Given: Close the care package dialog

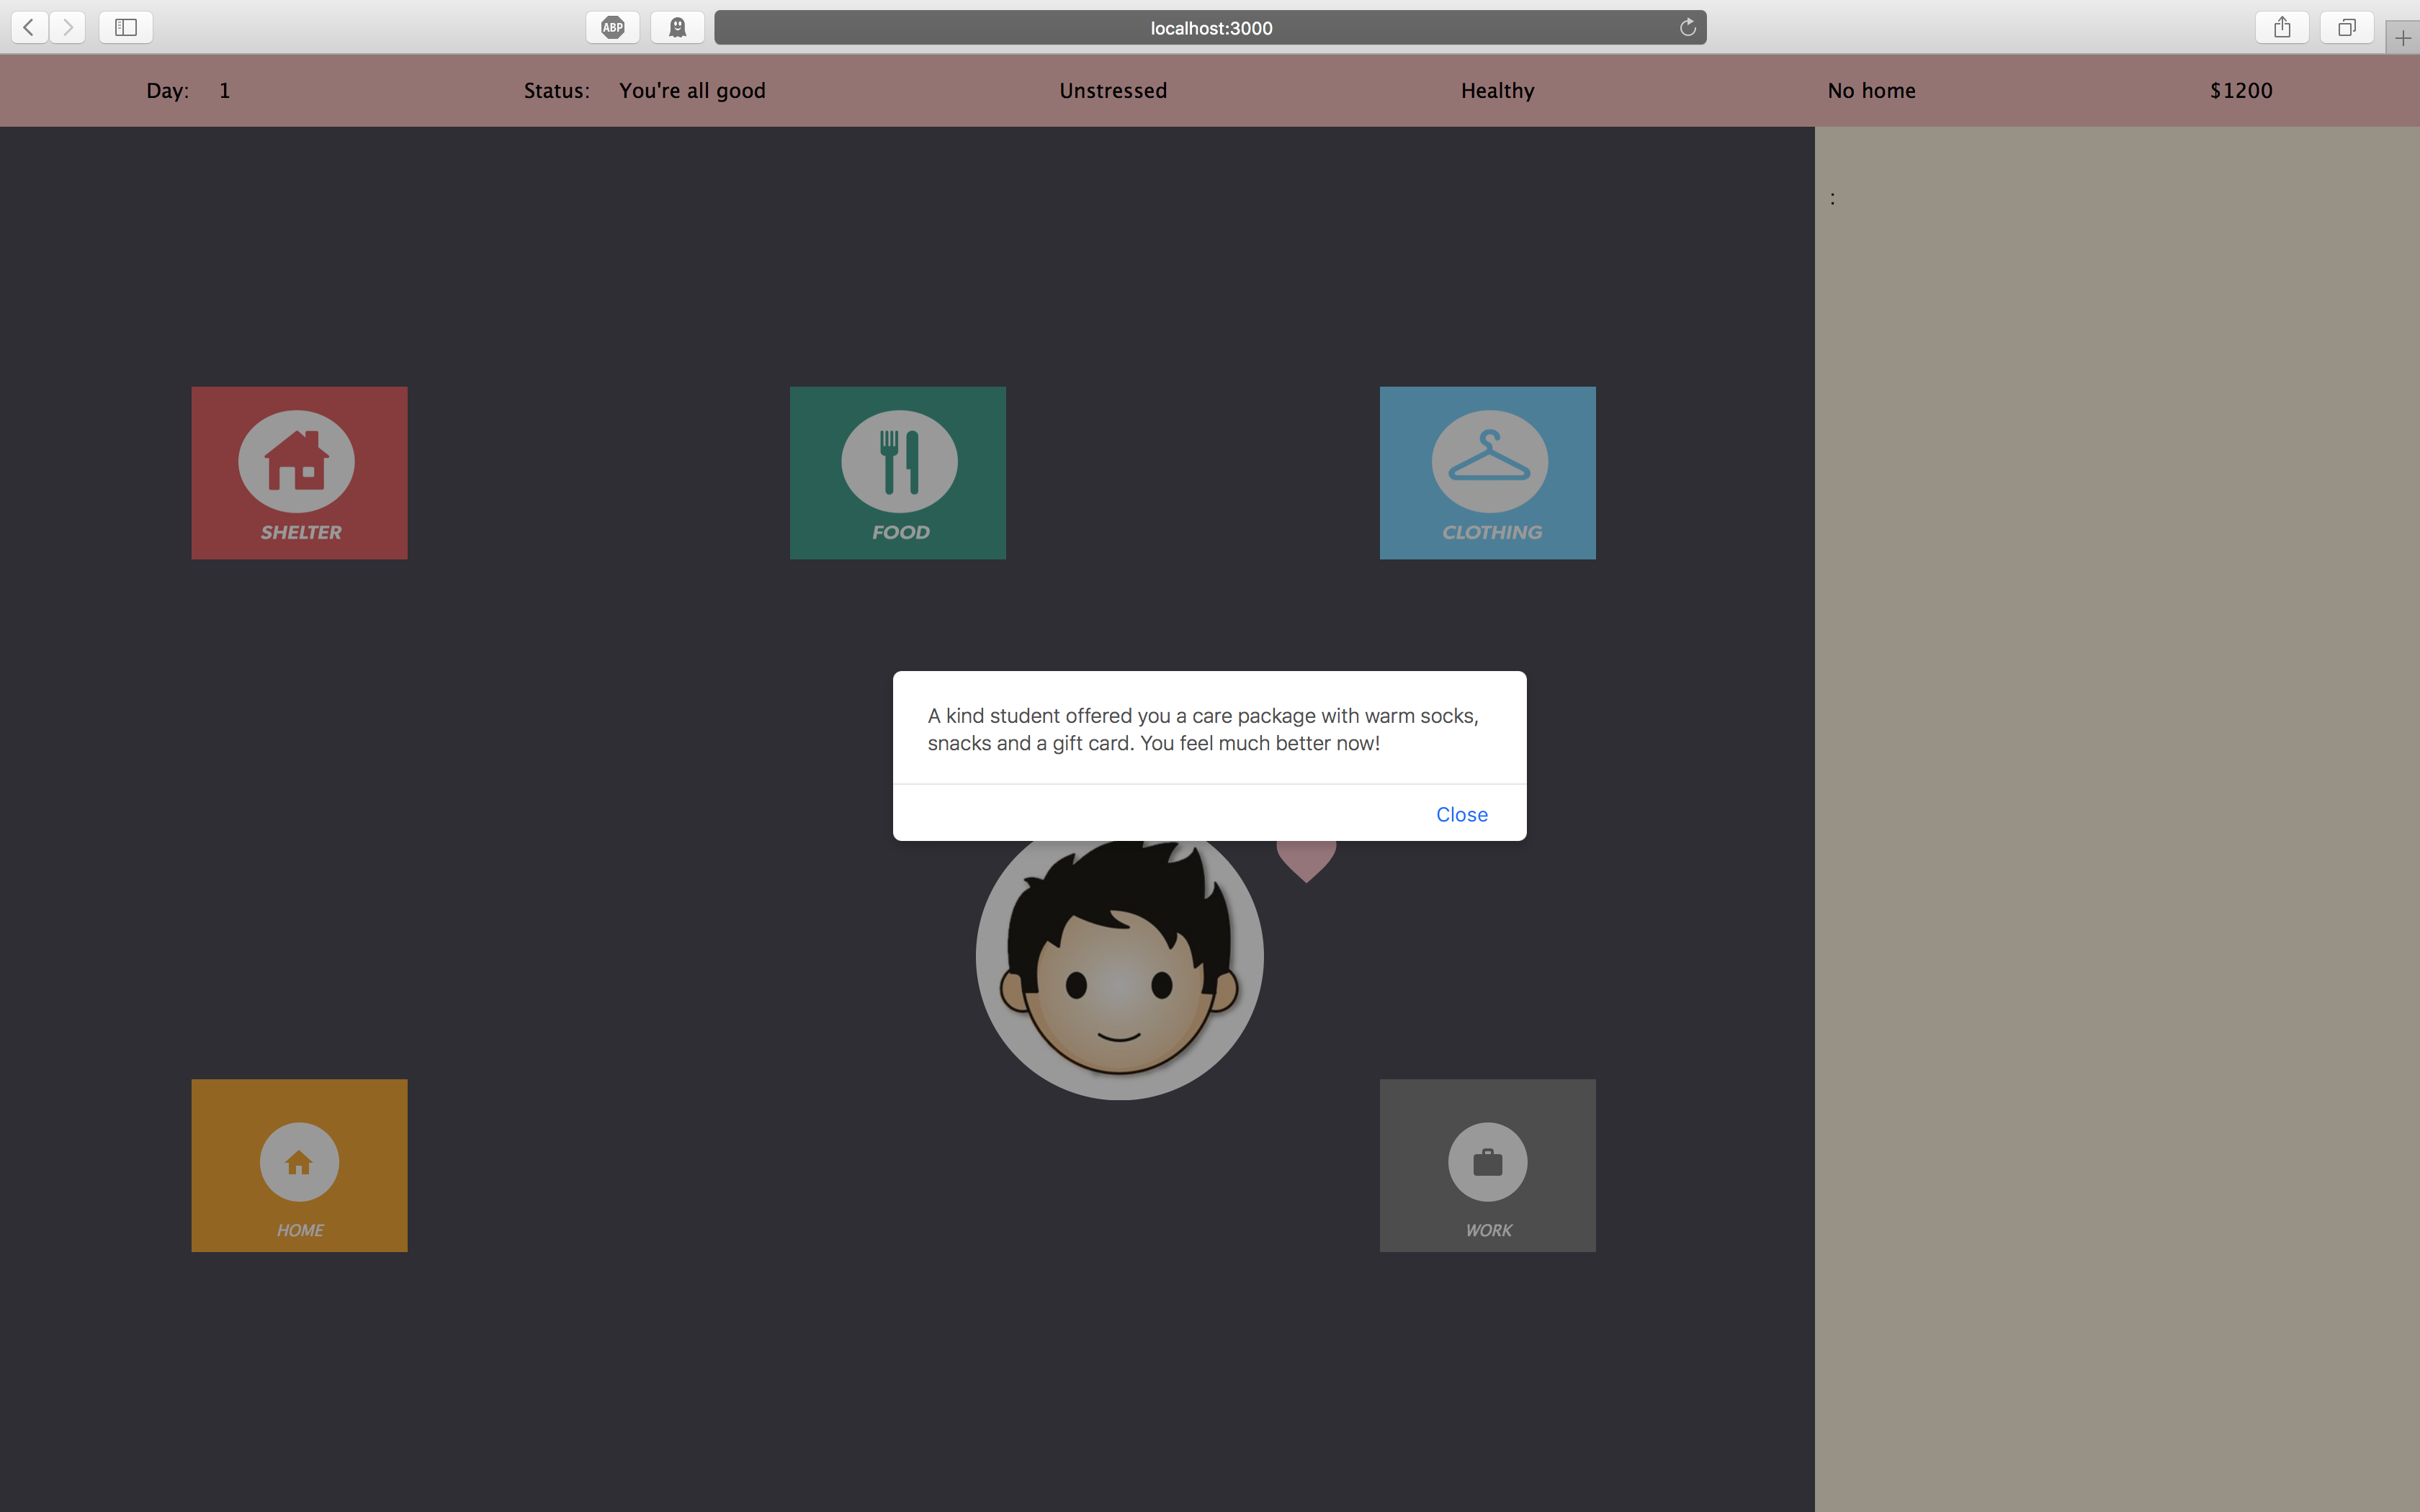Looking at the screenshot, I should coord(1461,814).
